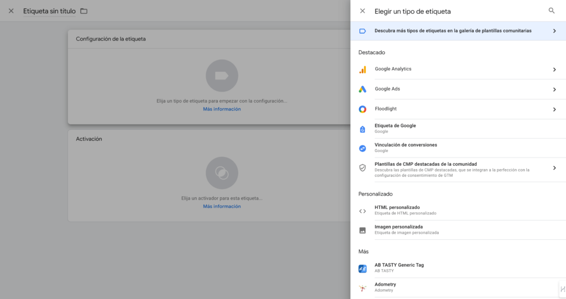
Task: Click the Adometry logo icon
Action: pyautogui.click(x=363, y=288)
